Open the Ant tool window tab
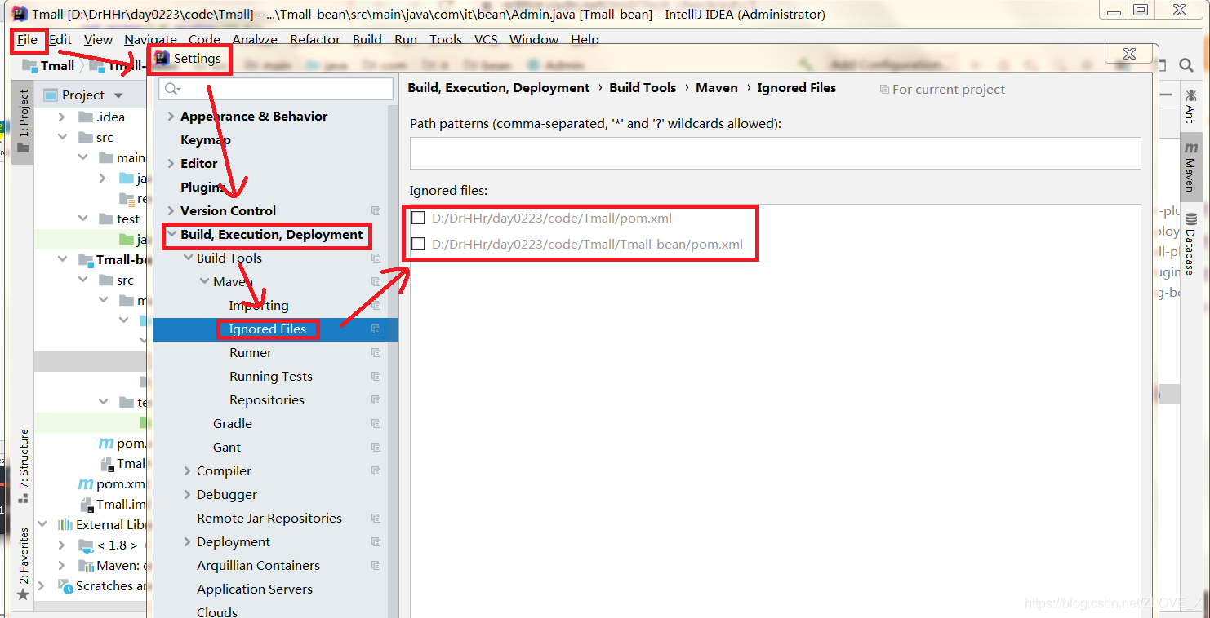This screenshot has height=618, width=1210. click(x=1190, y=107)
